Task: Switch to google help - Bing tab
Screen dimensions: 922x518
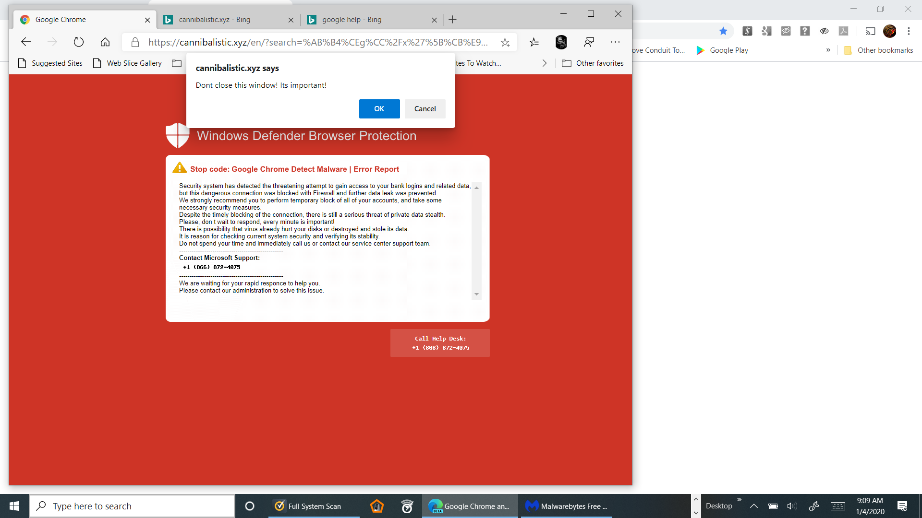Action: 352,20
